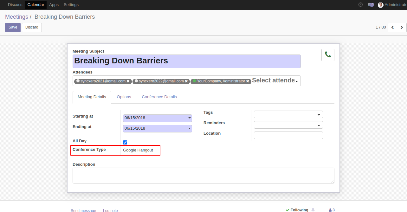Open the Tags dropdown

pyautogui.click(x=319, y=115)
